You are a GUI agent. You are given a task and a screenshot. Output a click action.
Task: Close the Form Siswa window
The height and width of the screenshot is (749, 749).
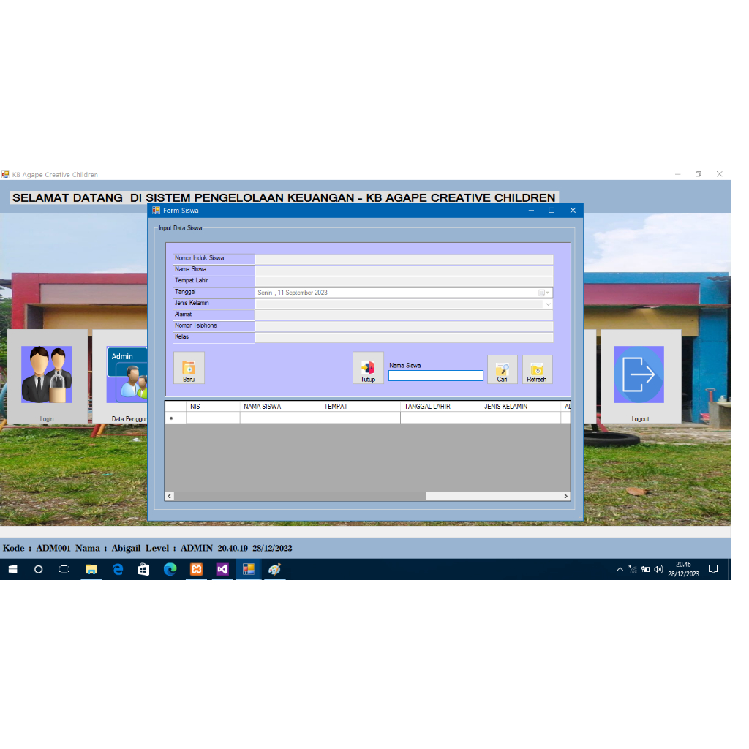573,211
